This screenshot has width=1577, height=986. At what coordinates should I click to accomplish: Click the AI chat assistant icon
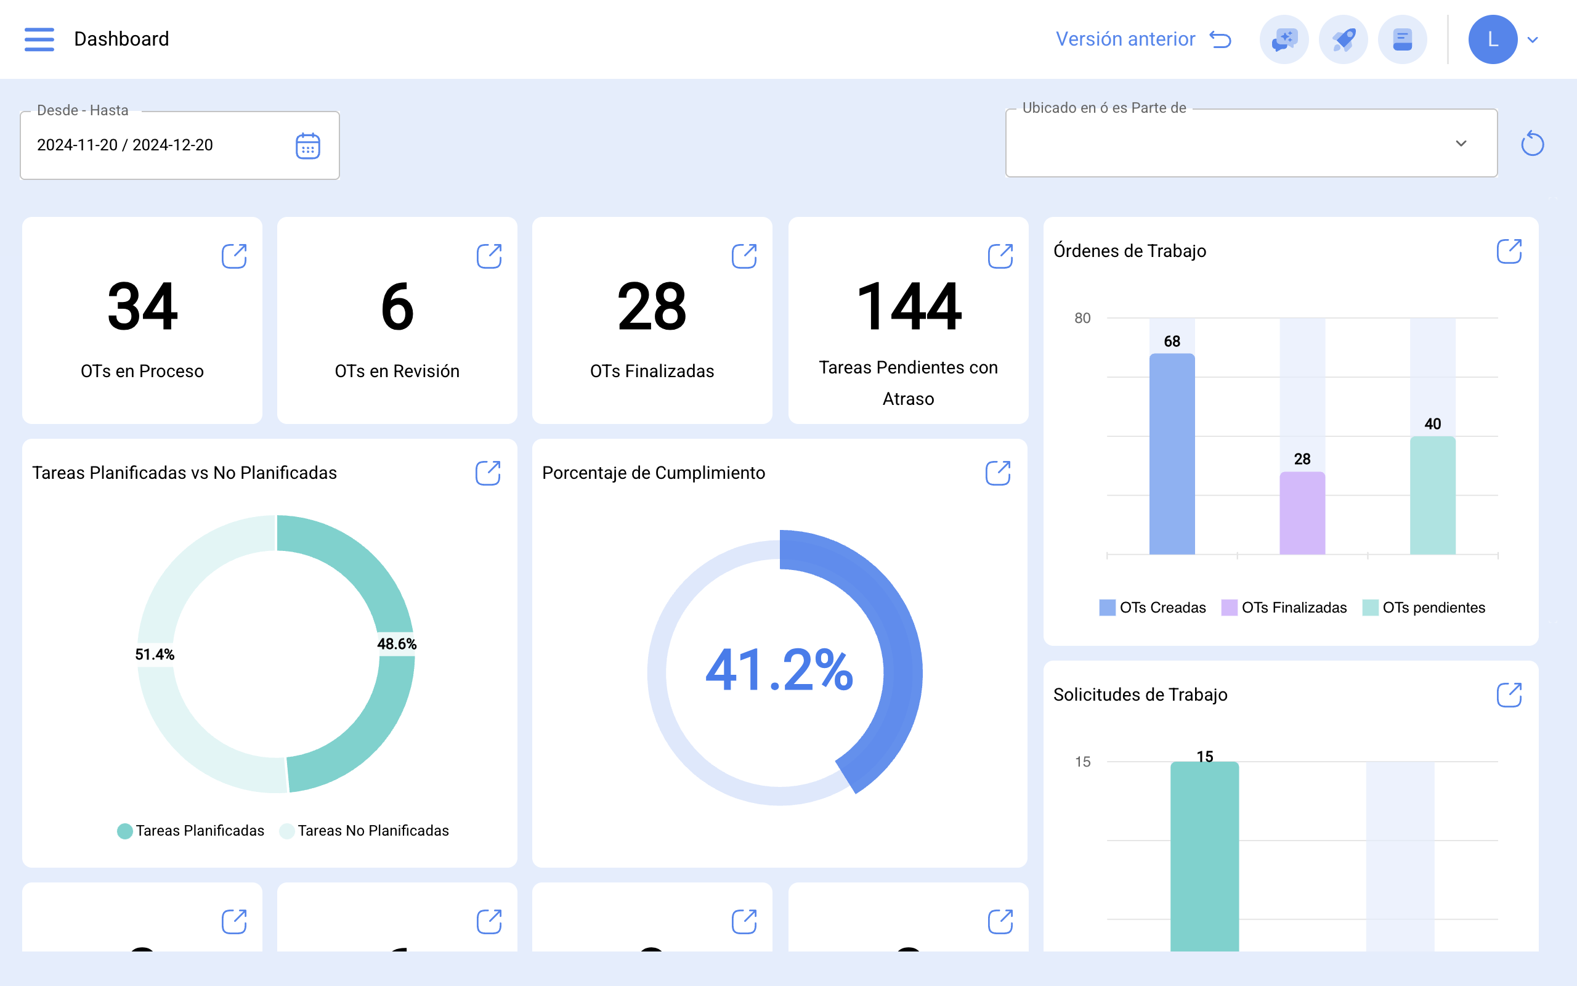click(1283, 40)
